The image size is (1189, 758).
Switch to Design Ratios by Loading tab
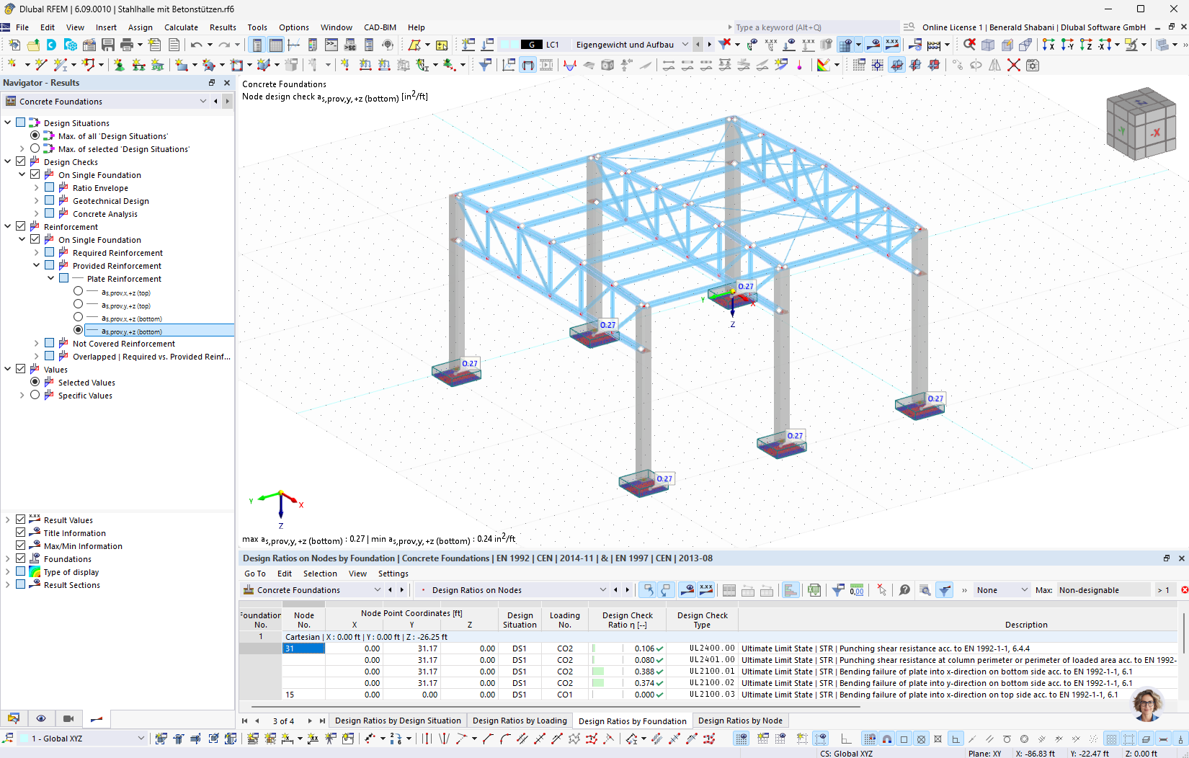click(519, 721)
